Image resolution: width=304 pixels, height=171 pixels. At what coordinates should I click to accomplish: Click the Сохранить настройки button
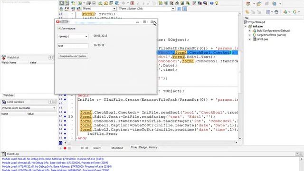point(73,56)
